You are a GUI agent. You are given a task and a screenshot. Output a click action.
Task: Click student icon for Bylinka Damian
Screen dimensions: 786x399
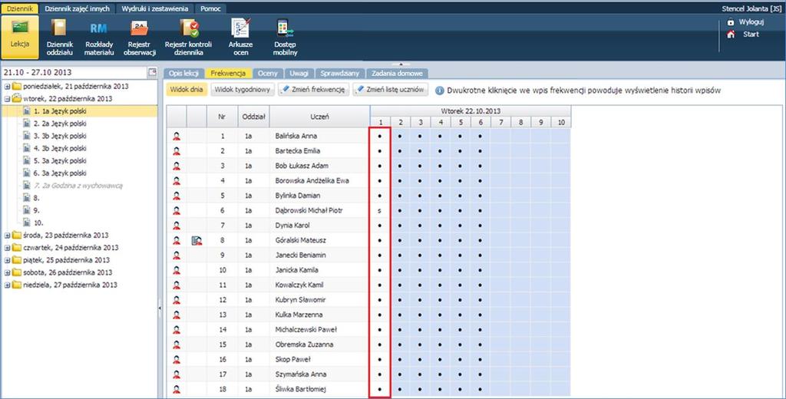(177, 196)
